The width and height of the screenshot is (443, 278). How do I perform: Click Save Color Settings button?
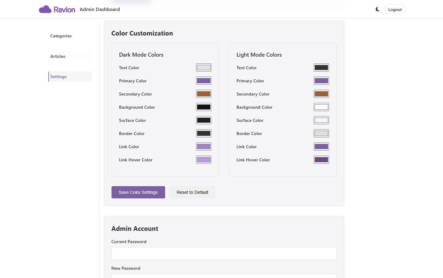point(138,192)
